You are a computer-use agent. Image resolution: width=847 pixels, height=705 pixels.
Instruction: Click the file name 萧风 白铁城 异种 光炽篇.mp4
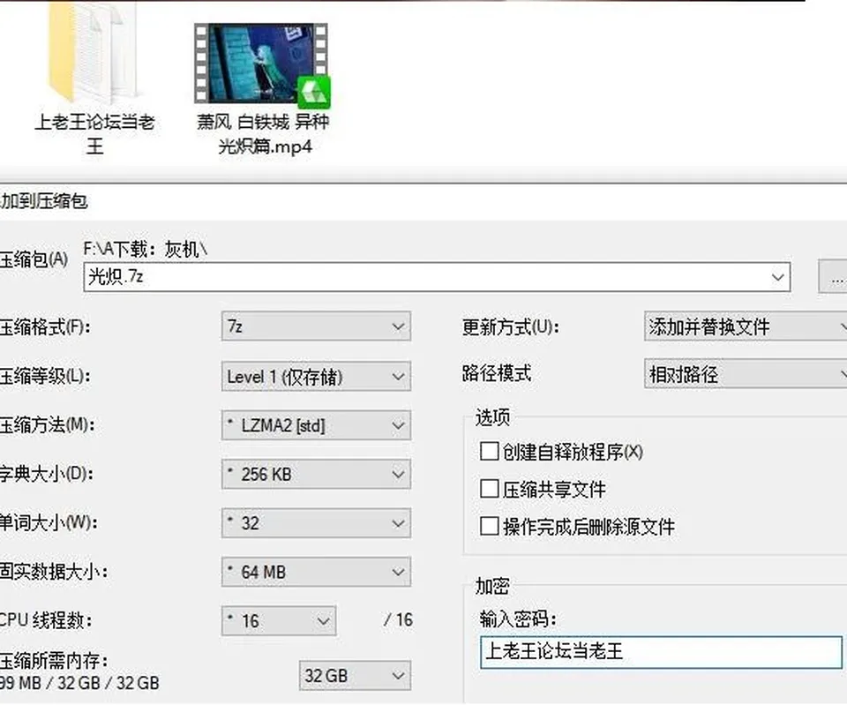tap(263, 133)
